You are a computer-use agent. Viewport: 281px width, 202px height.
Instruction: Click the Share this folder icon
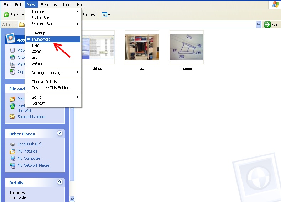coord(12,117)
